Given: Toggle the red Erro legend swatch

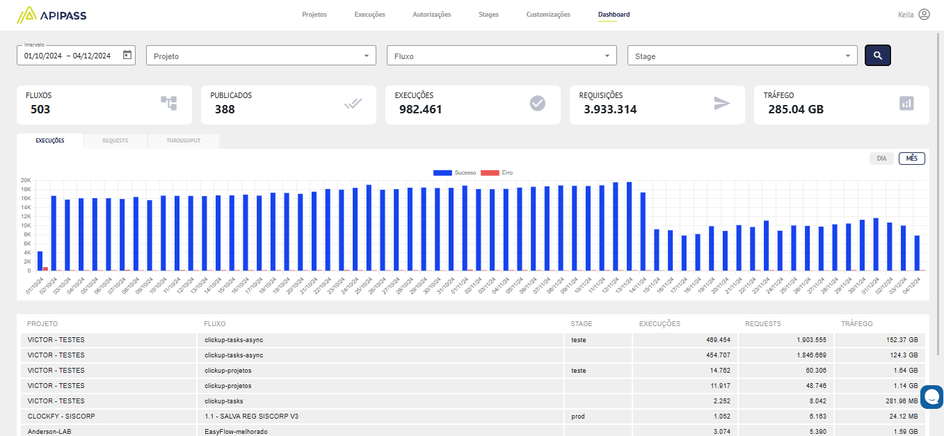Looking at the screenshot, I should (490, 172).
